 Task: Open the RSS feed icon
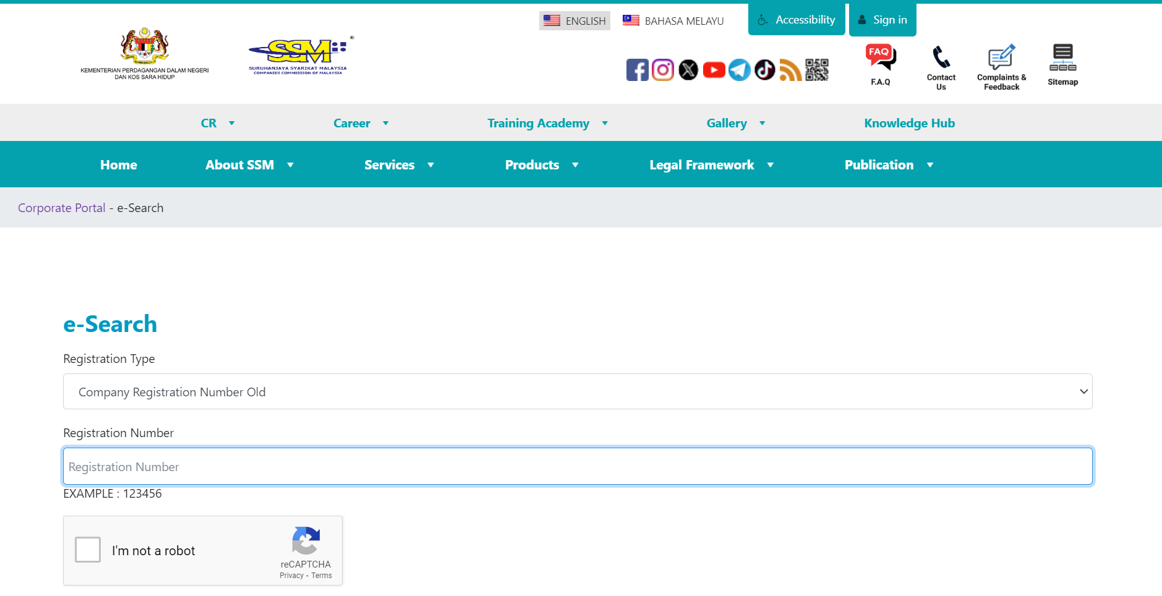coord(791,70)
